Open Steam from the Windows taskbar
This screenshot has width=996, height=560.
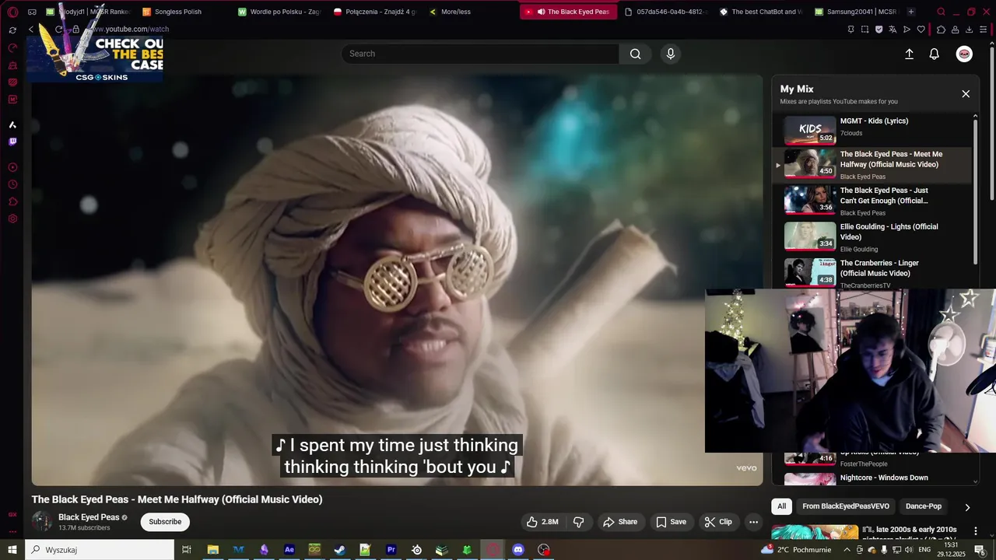(x=340, y=550)
